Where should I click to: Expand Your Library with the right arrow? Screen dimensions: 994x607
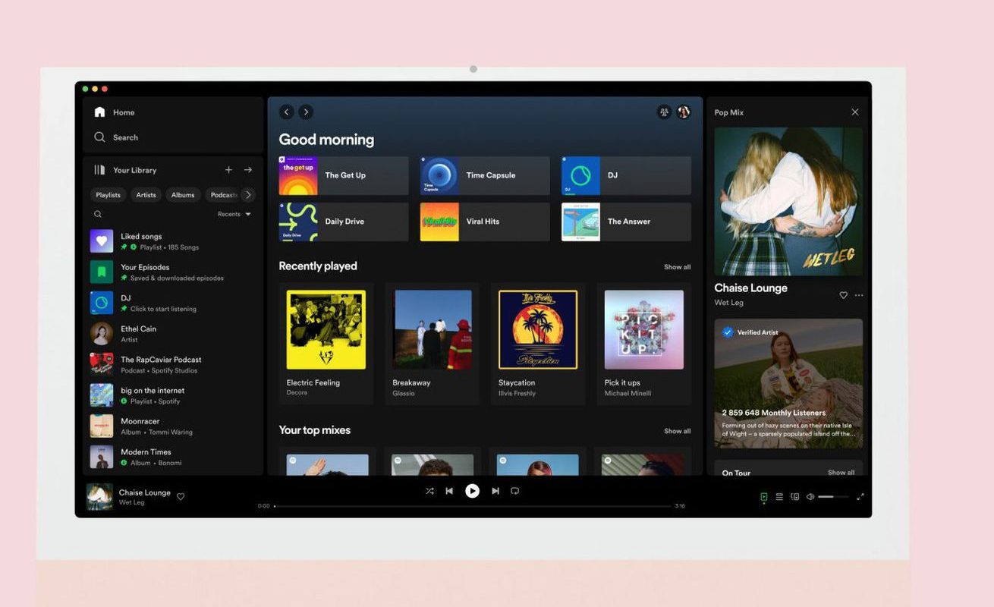[x=247, y=170]
